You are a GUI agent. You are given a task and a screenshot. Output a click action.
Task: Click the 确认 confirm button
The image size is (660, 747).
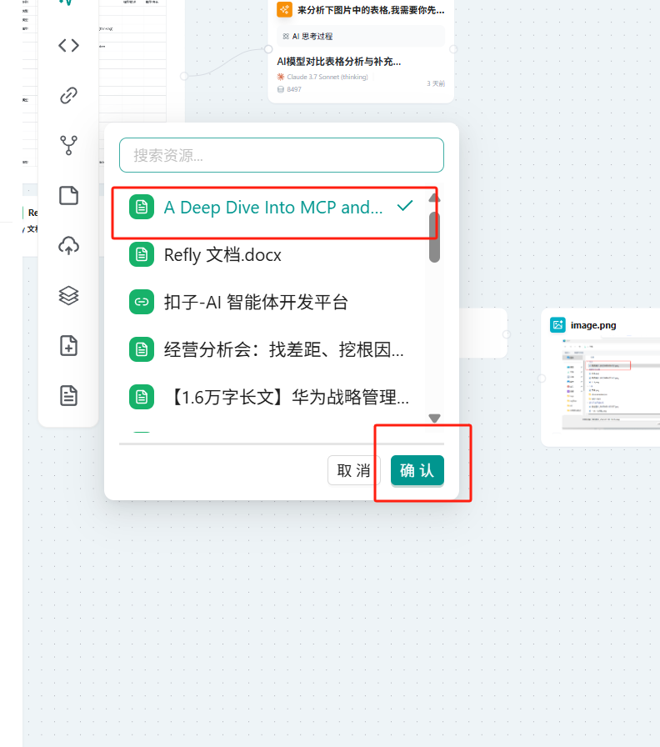point(417,470)
